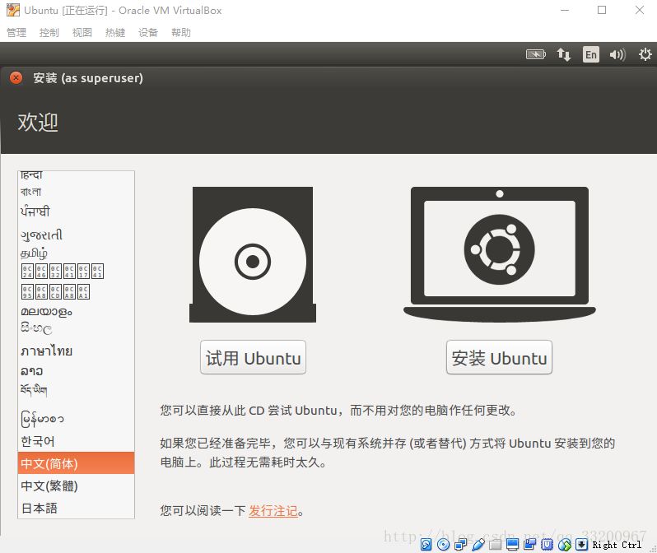Select 中文(简体) in the language list
Screen dimensions: 657x553
76,463
